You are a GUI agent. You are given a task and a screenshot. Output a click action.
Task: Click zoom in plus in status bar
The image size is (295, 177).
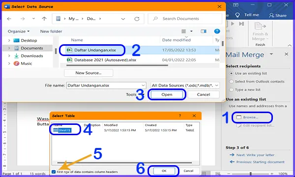pyautogui.click(x=272, y=174)
